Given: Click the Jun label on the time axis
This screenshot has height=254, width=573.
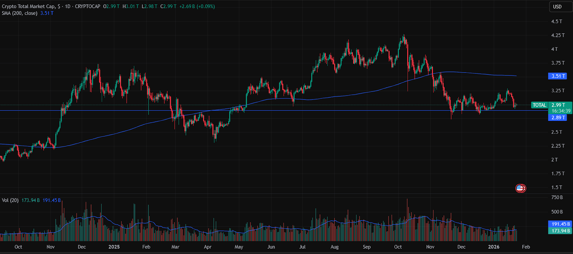Looking at the screenshot, I should pos(271,247).
